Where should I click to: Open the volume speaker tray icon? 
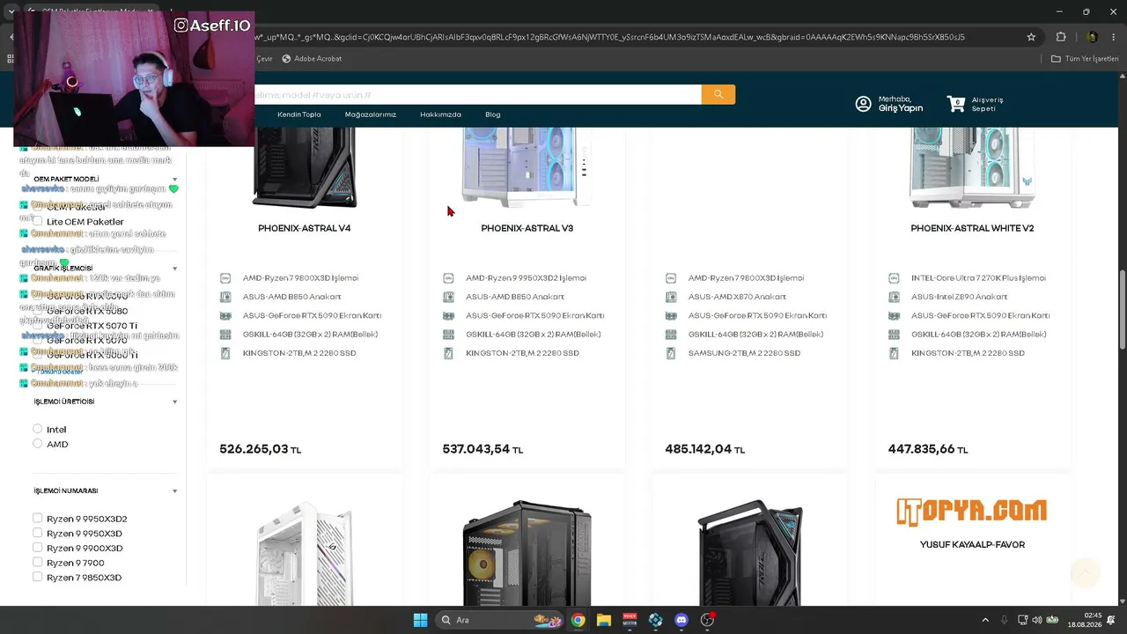point(1036,620)
